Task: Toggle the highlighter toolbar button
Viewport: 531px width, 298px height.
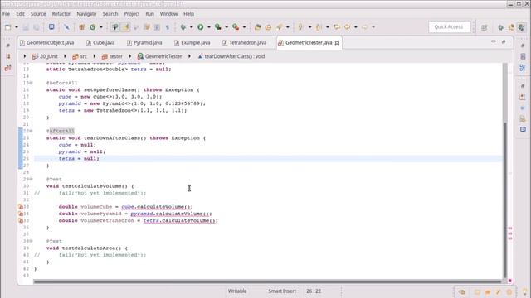Action: [x=125, y=27]
